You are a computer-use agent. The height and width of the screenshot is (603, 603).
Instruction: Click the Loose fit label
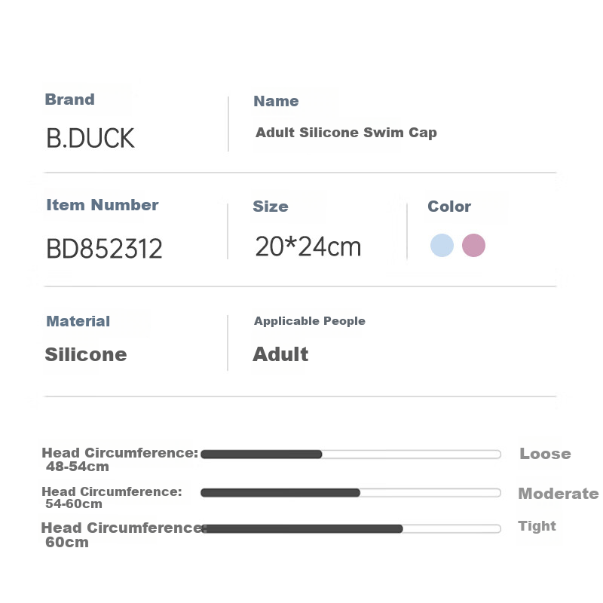click(545, 454)
